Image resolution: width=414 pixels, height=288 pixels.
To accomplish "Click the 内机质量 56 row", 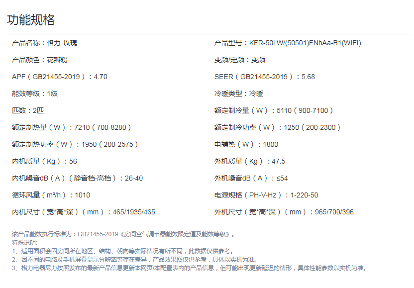I will point(44,161).
